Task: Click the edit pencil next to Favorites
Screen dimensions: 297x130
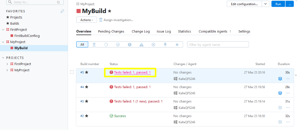Action: [62, 11]
